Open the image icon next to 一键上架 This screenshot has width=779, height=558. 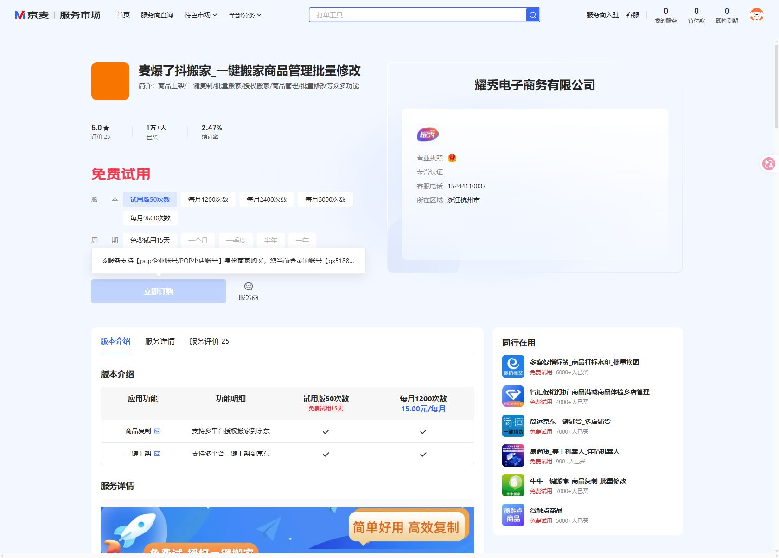(157, 454)
